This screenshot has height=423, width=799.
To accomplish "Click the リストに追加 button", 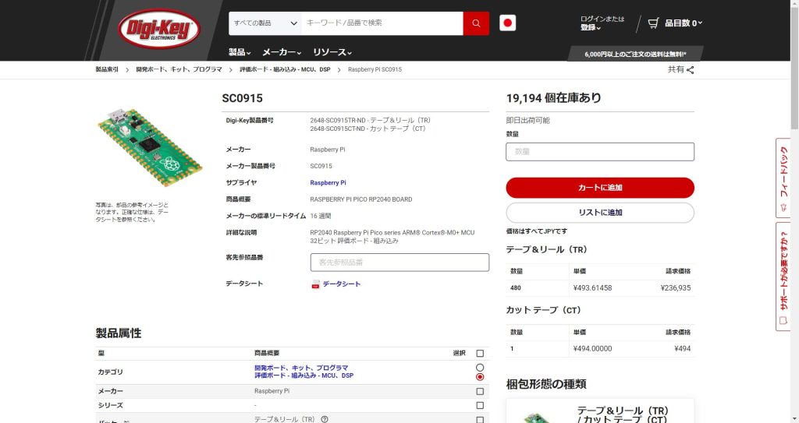I will click(600, 213).
